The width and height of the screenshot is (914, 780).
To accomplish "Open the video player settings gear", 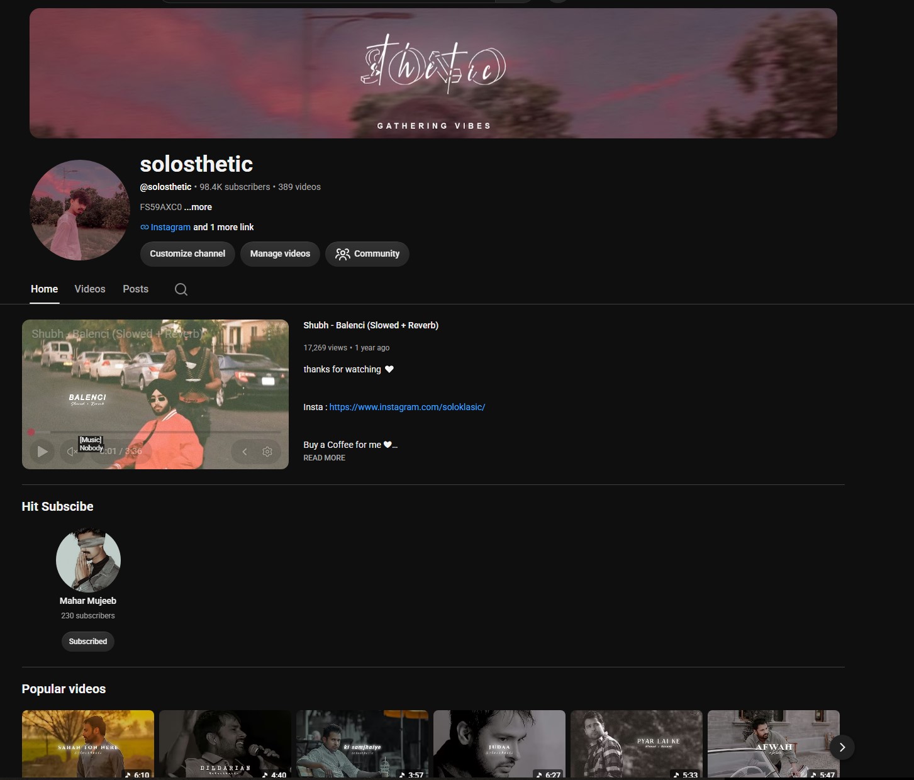I will click(267, 452).
